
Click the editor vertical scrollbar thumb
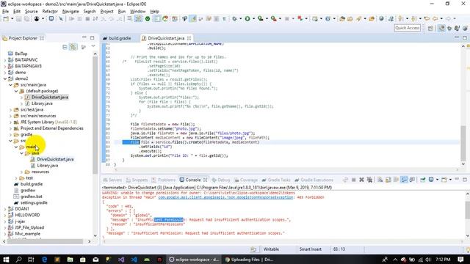click(463, 143)
